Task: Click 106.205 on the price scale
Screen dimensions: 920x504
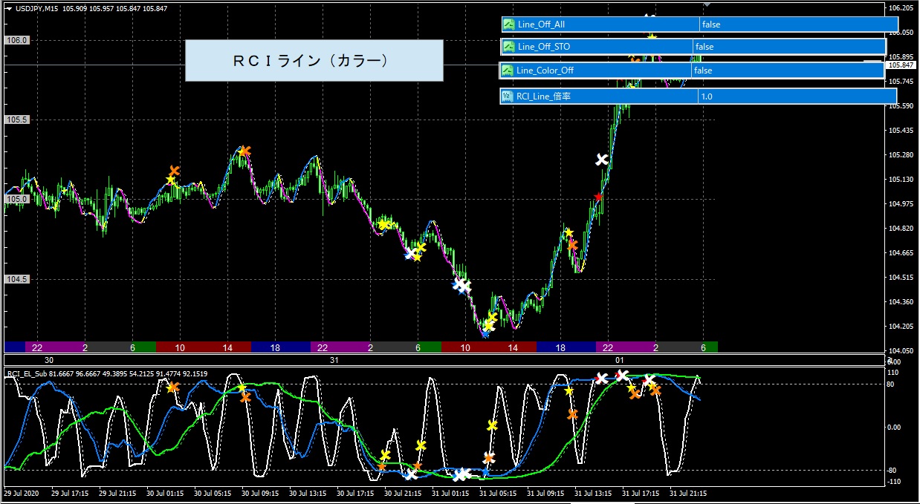Action: coord(901,8)
